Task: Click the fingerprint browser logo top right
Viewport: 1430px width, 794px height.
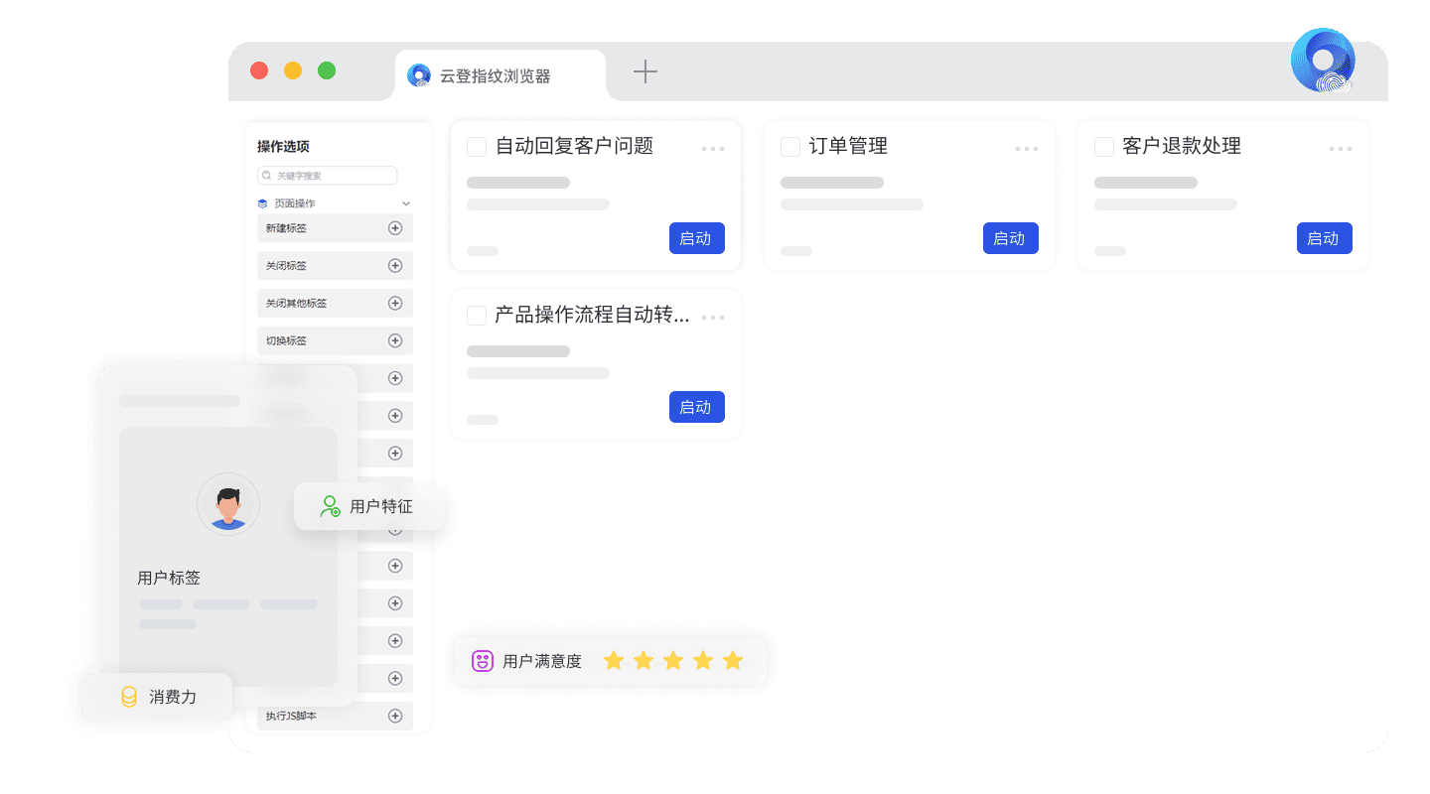Action: click(x=1323, y=62)
